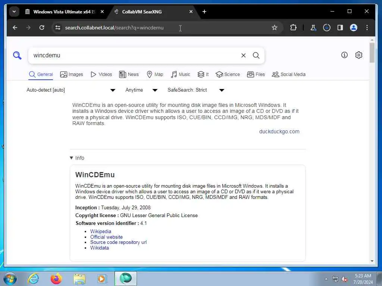
Task: Open the Wikidata link
Action: 99,248
